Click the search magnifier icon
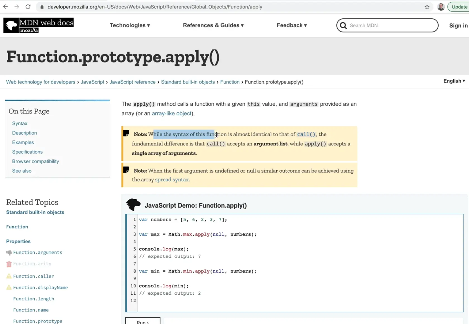469x324 pixels. (343, 25)
